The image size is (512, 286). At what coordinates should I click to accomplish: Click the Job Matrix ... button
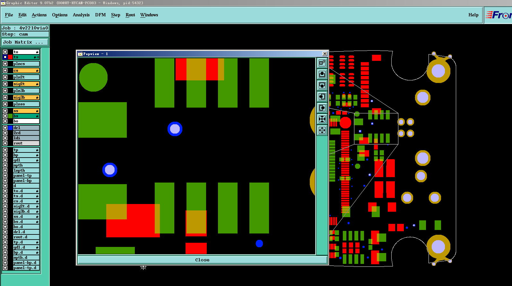[25, 42]
